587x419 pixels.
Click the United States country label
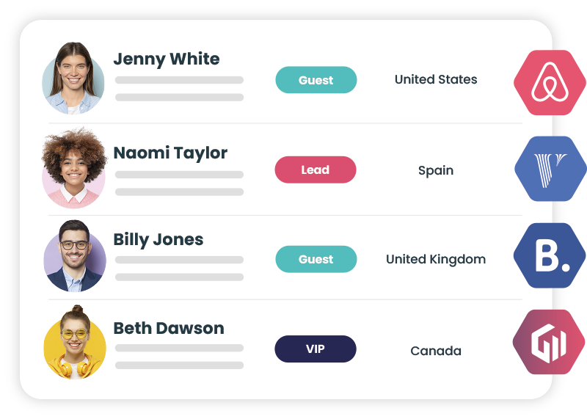(x=436, y=79)
